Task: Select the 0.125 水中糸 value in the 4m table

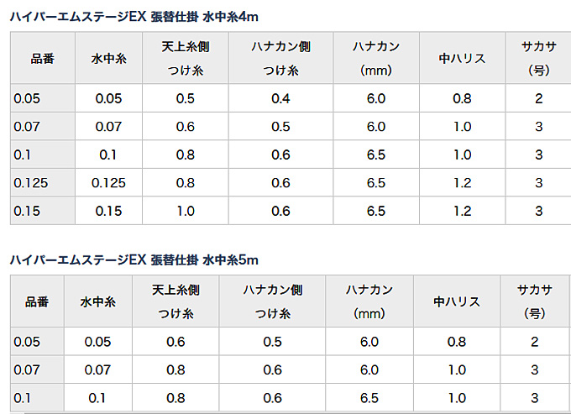Action: 108,183
